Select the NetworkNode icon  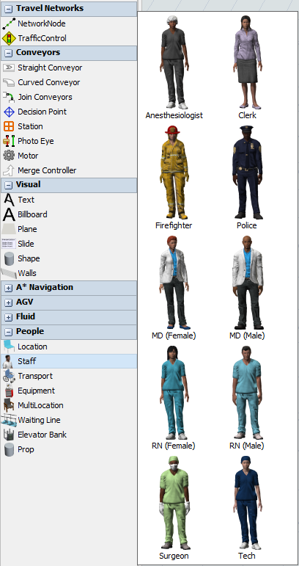[x=9, y=23]
